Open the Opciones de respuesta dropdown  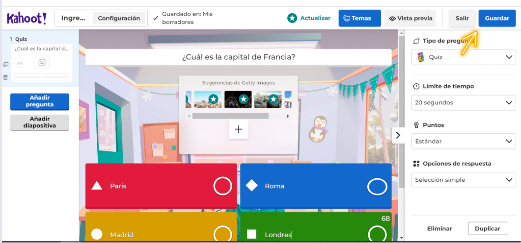tap(464, 180)
